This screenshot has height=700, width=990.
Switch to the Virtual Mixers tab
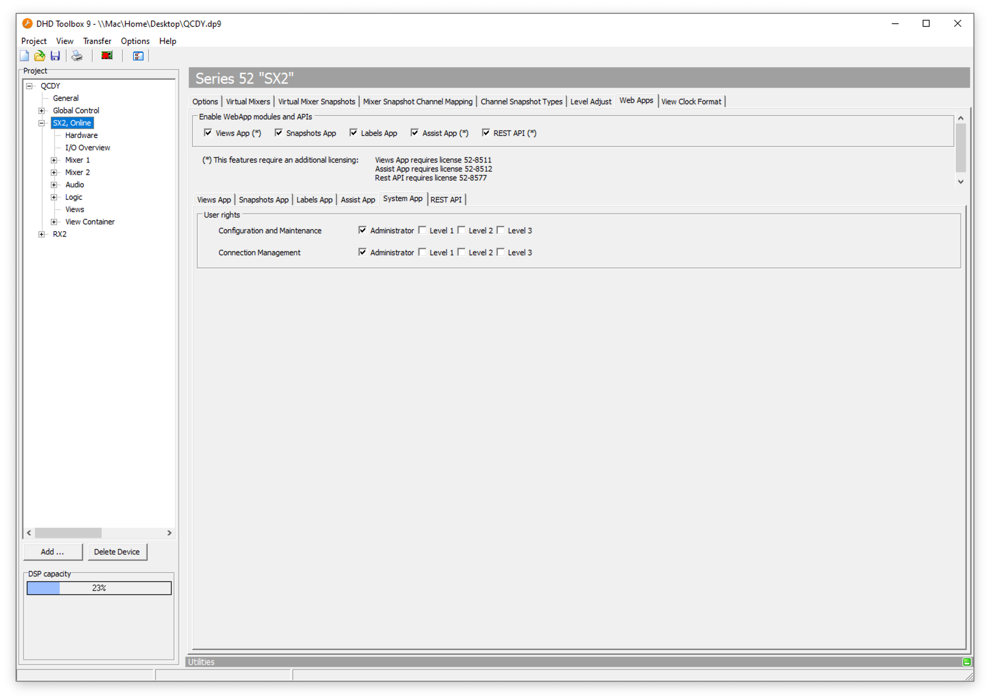[248, 101]
